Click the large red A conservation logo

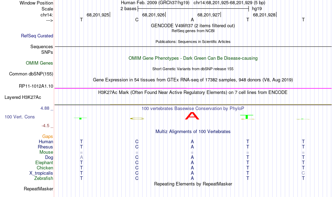[192, 116]
